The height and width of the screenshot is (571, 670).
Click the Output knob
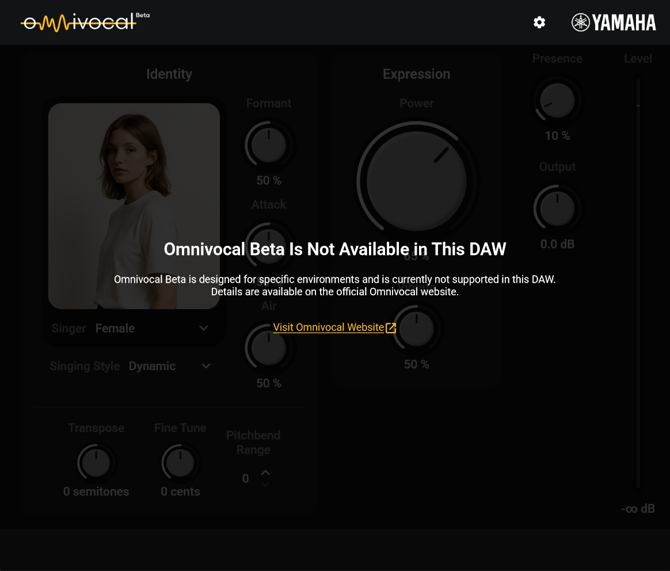click(x=557, y=208)
